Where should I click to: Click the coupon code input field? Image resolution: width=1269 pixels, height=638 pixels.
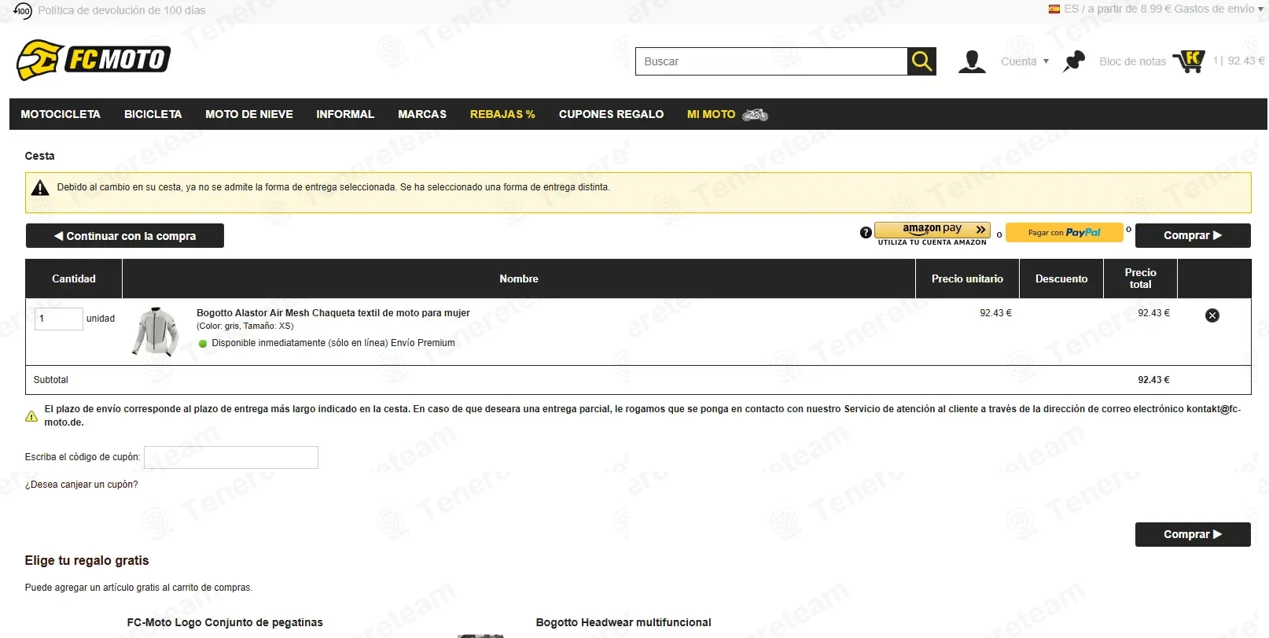[231, 457]
